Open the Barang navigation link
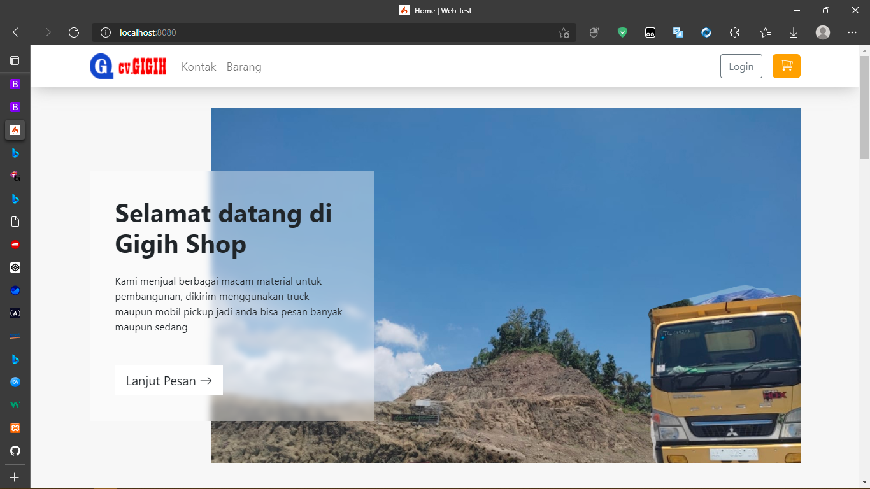The width and height of the screenshot is (870, 489). (x=244, y=66)
